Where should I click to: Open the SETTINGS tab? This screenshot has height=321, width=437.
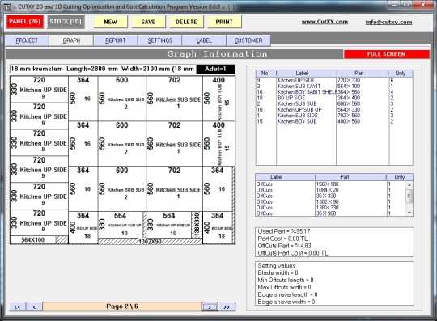click(160, 40)
